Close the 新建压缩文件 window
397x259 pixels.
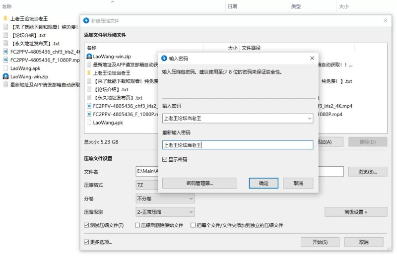(385, 20)
